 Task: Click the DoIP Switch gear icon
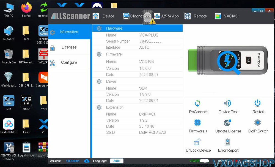pos(257,123)
